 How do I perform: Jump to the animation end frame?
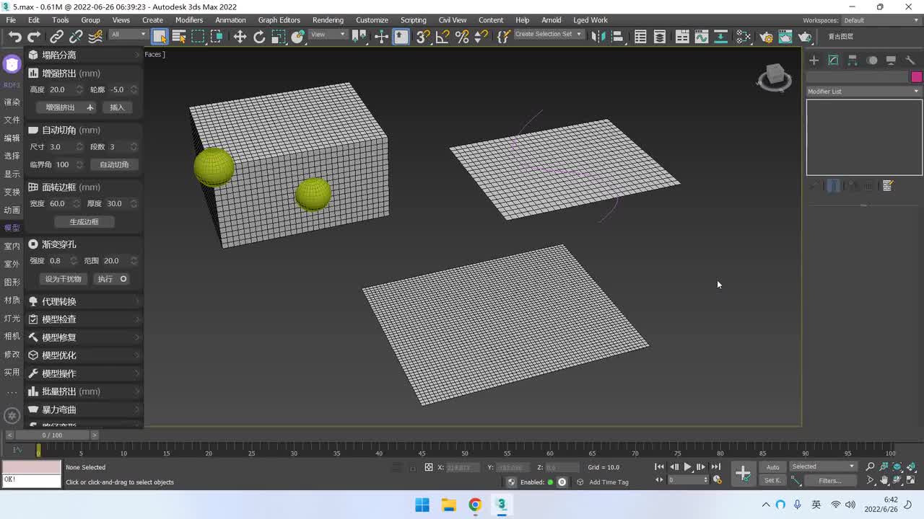click(x=715, y=467)
